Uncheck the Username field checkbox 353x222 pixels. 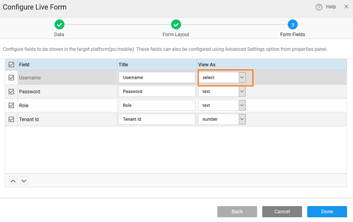point(12,78)
